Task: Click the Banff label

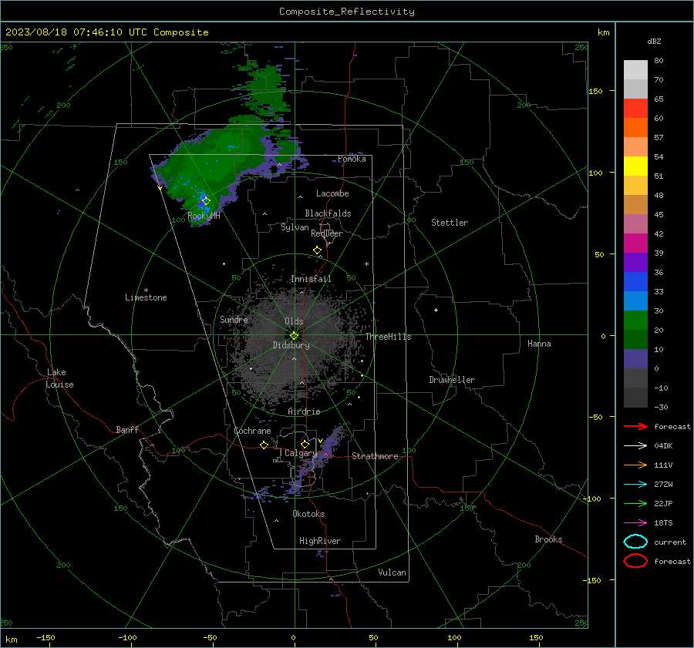Action: coord(127,430)
